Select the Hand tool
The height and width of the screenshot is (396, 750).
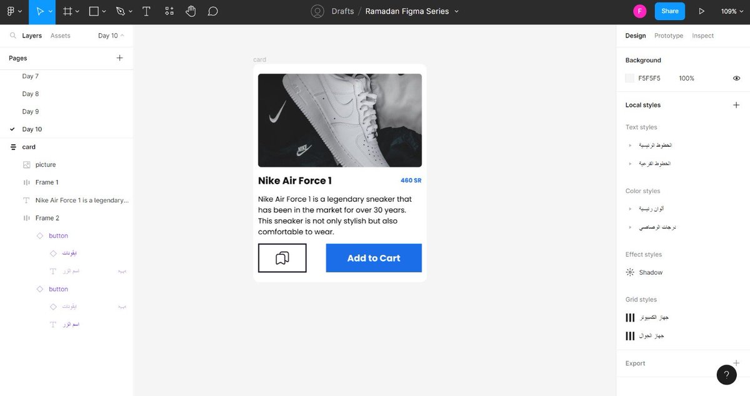pyautogui.click(x=191, y=11)
